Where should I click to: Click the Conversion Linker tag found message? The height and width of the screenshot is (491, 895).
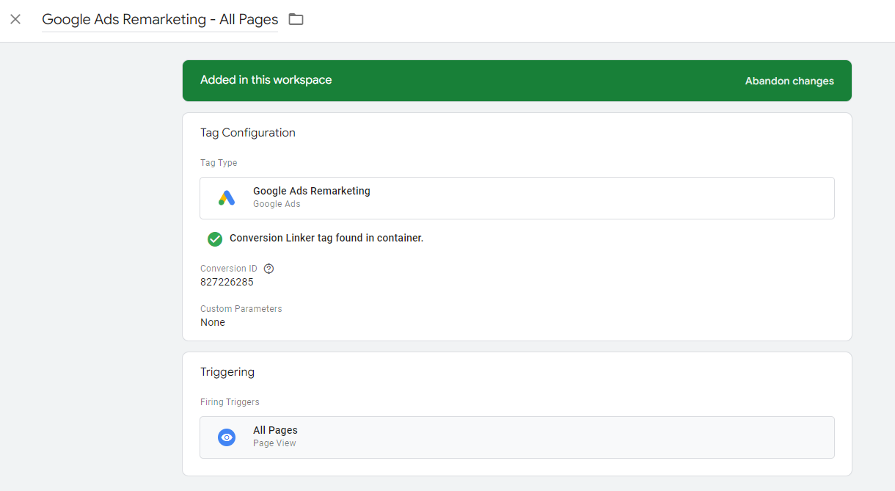click(326, 239)
